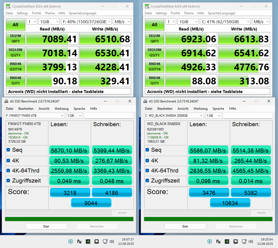Image resolution: width=278 pixels, height=248 pixels.
Task: Open FIKWOT FN955 4TB drive dropdown
Action: pos(35,116)
